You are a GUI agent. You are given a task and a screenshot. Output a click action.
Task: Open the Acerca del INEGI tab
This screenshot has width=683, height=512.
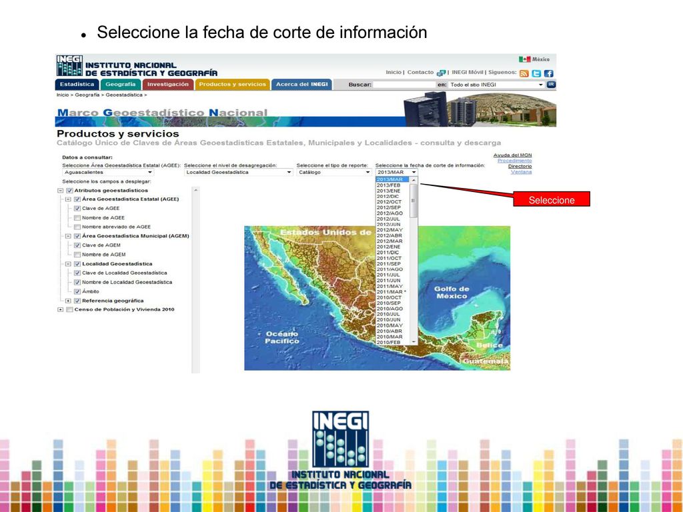[302, 85]
